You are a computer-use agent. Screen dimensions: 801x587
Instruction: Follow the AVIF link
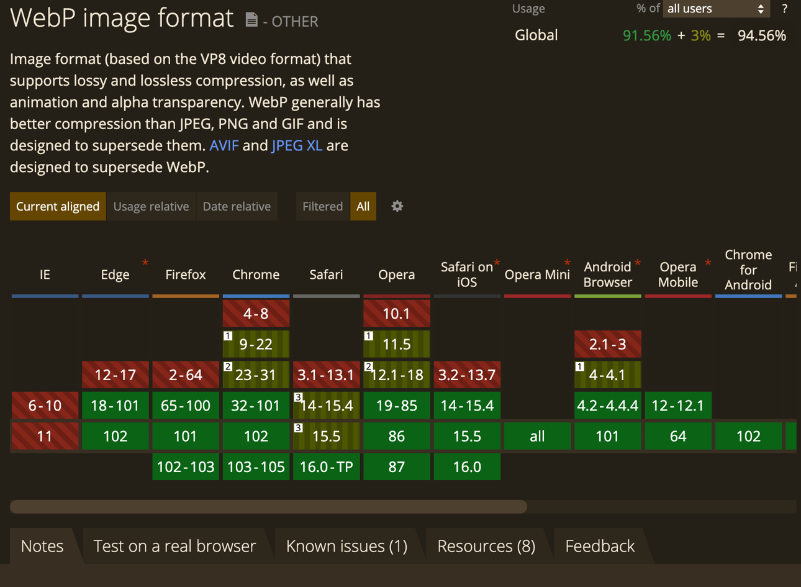pyautogui.click(x=224, y=145)
